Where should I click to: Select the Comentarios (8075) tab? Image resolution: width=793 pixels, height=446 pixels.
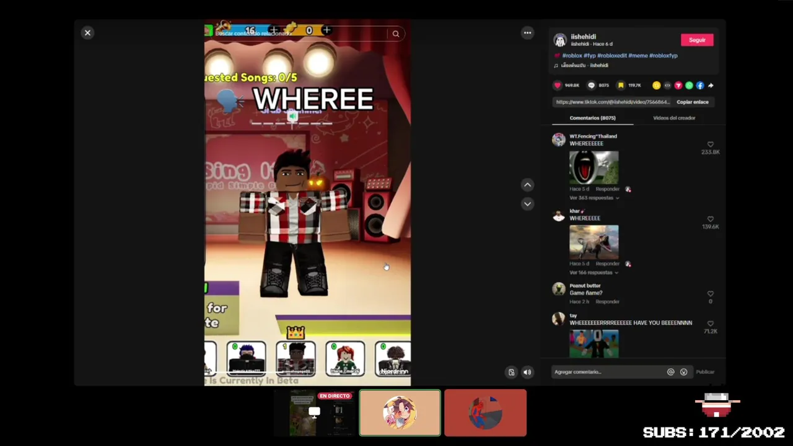592,118
